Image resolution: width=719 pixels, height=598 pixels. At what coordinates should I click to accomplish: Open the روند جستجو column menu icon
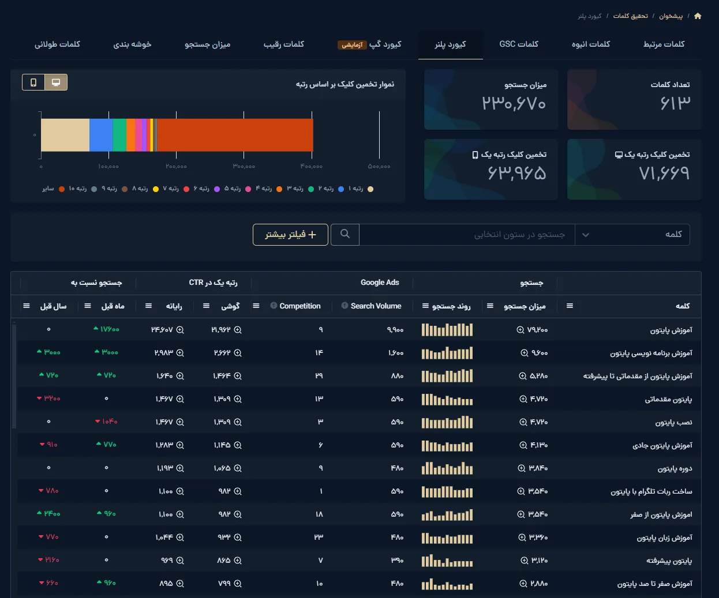click(x=425, y=306)
